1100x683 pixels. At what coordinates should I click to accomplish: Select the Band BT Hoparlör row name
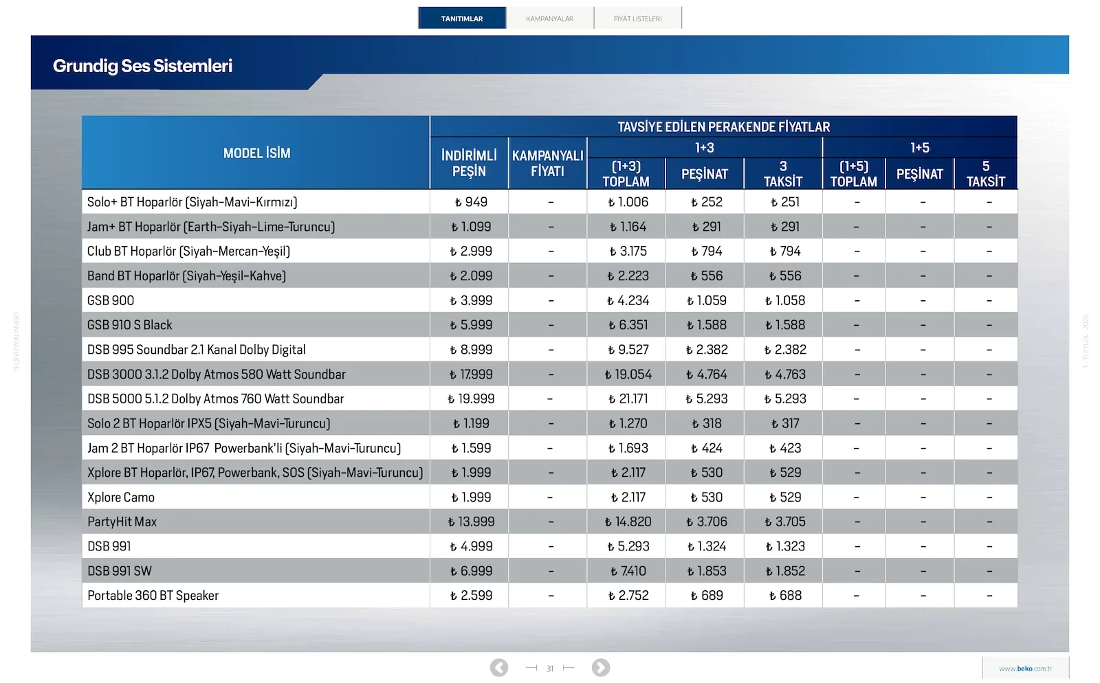click(186, 276)
